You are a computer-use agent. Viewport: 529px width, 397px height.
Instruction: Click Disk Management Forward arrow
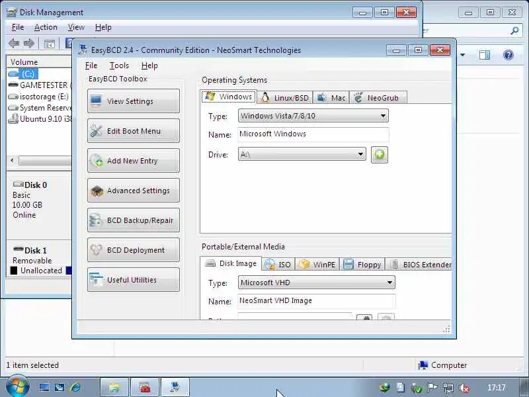(x=28, y=43)
